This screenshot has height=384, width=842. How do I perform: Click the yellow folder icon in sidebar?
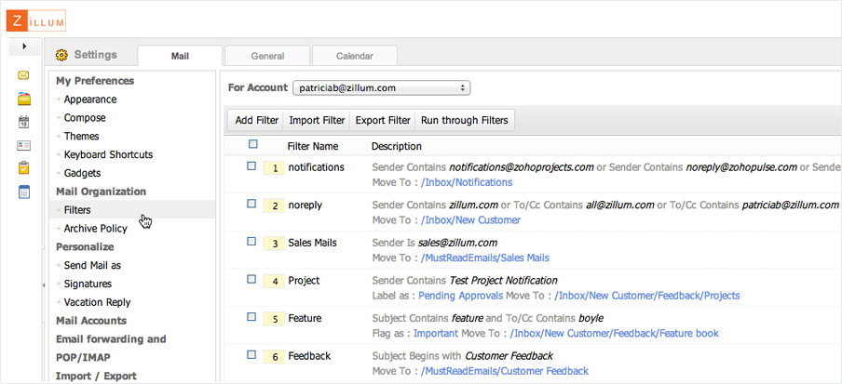click(23, 99)
